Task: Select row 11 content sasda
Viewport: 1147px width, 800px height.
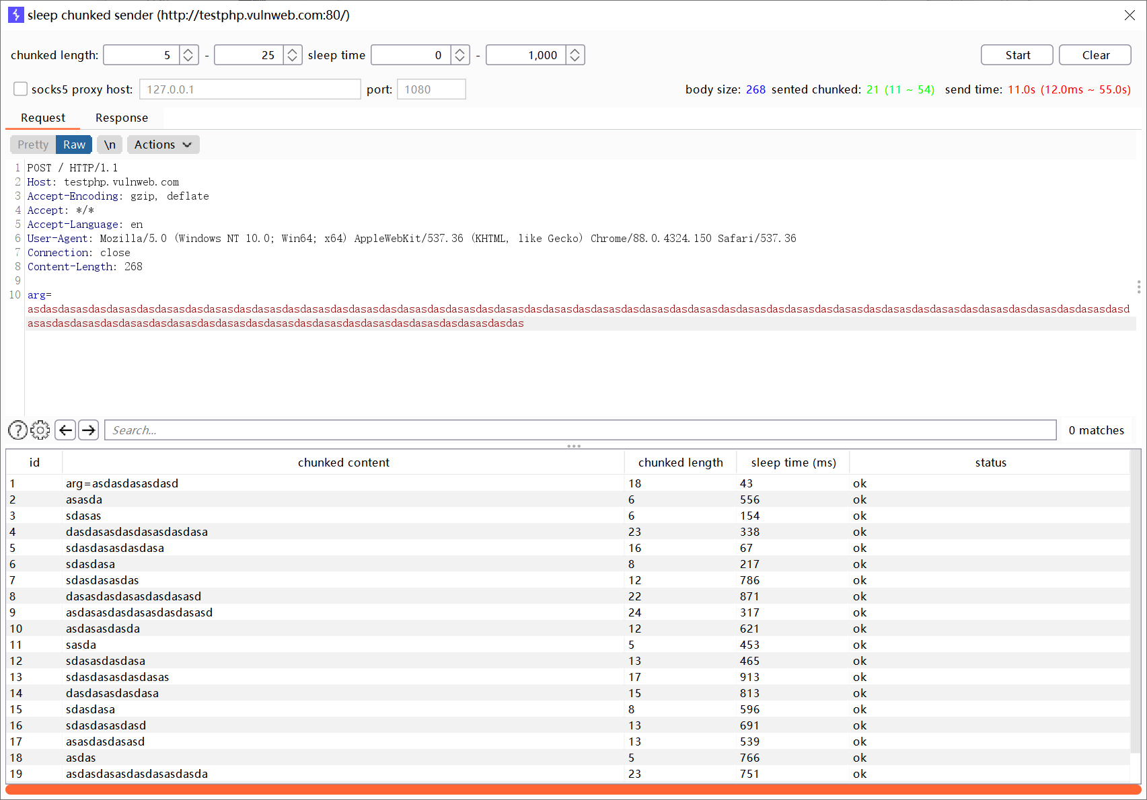Action: (568, 645)
